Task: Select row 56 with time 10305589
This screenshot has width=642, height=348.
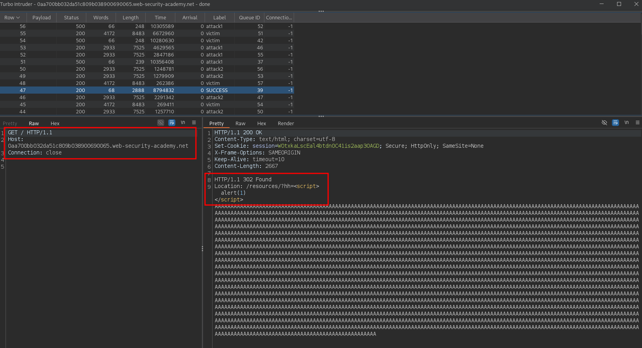Action: (147, 26)
